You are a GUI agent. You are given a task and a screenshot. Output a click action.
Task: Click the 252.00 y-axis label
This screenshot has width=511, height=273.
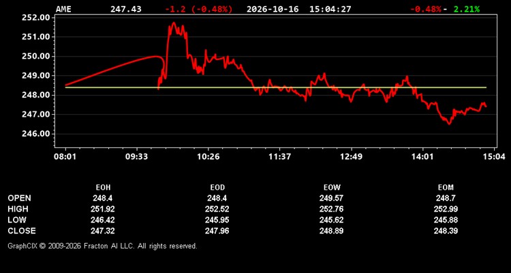[36, 17]
